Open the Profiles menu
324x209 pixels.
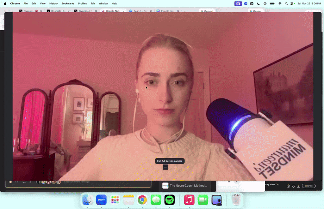pyautogui.click(x=83, y=3)
